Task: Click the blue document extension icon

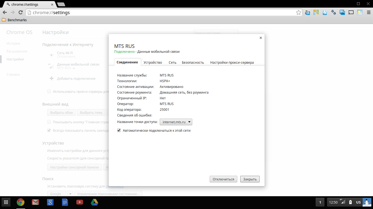Action: [325, 13]
